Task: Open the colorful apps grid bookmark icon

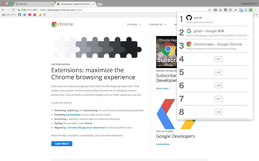Action: [45, 15]
